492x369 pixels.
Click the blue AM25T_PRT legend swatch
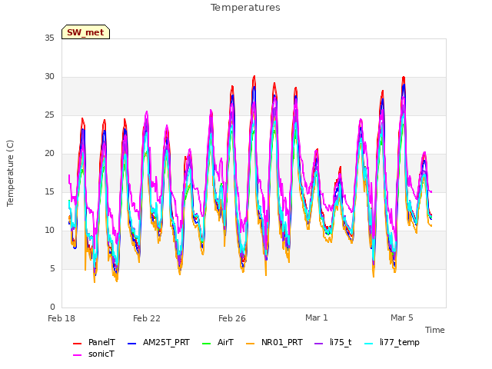(x=131, y=344)
